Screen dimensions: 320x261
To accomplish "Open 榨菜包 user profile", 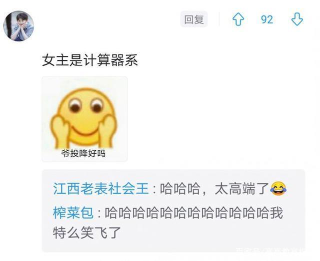I will (73, 213).
